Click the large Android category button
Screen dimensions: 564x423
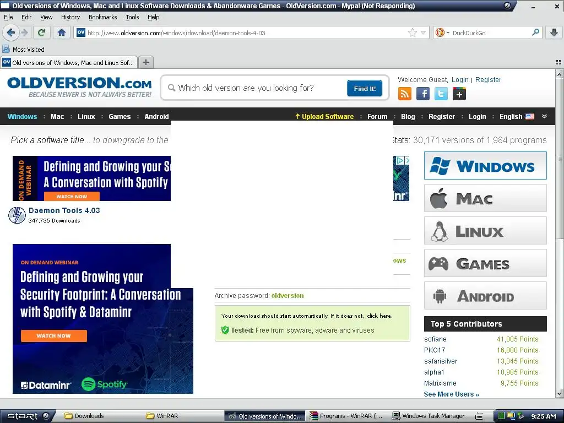click(485, 296)
